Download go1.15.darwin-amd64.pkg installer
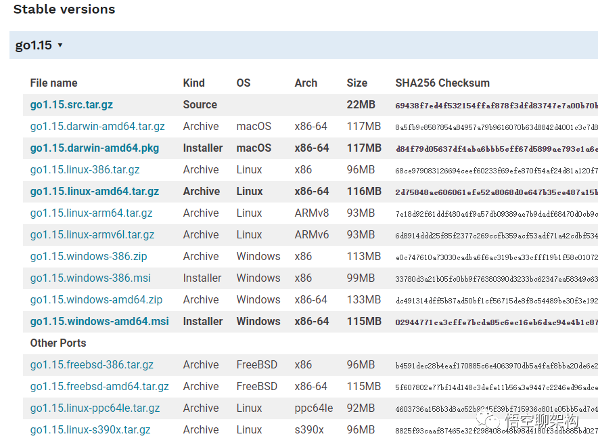 [x=95, y=148]
